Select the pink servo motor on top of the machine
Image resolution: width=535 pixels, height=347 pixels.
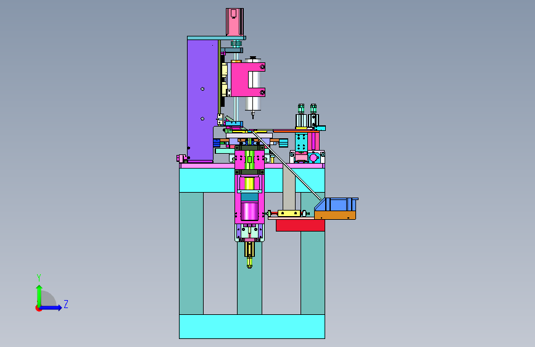[234, 22]
